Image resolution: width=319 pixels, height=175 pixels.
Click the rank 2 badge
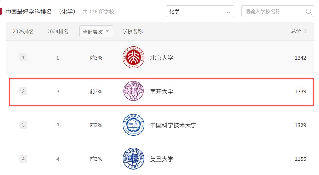click(23, 91)
